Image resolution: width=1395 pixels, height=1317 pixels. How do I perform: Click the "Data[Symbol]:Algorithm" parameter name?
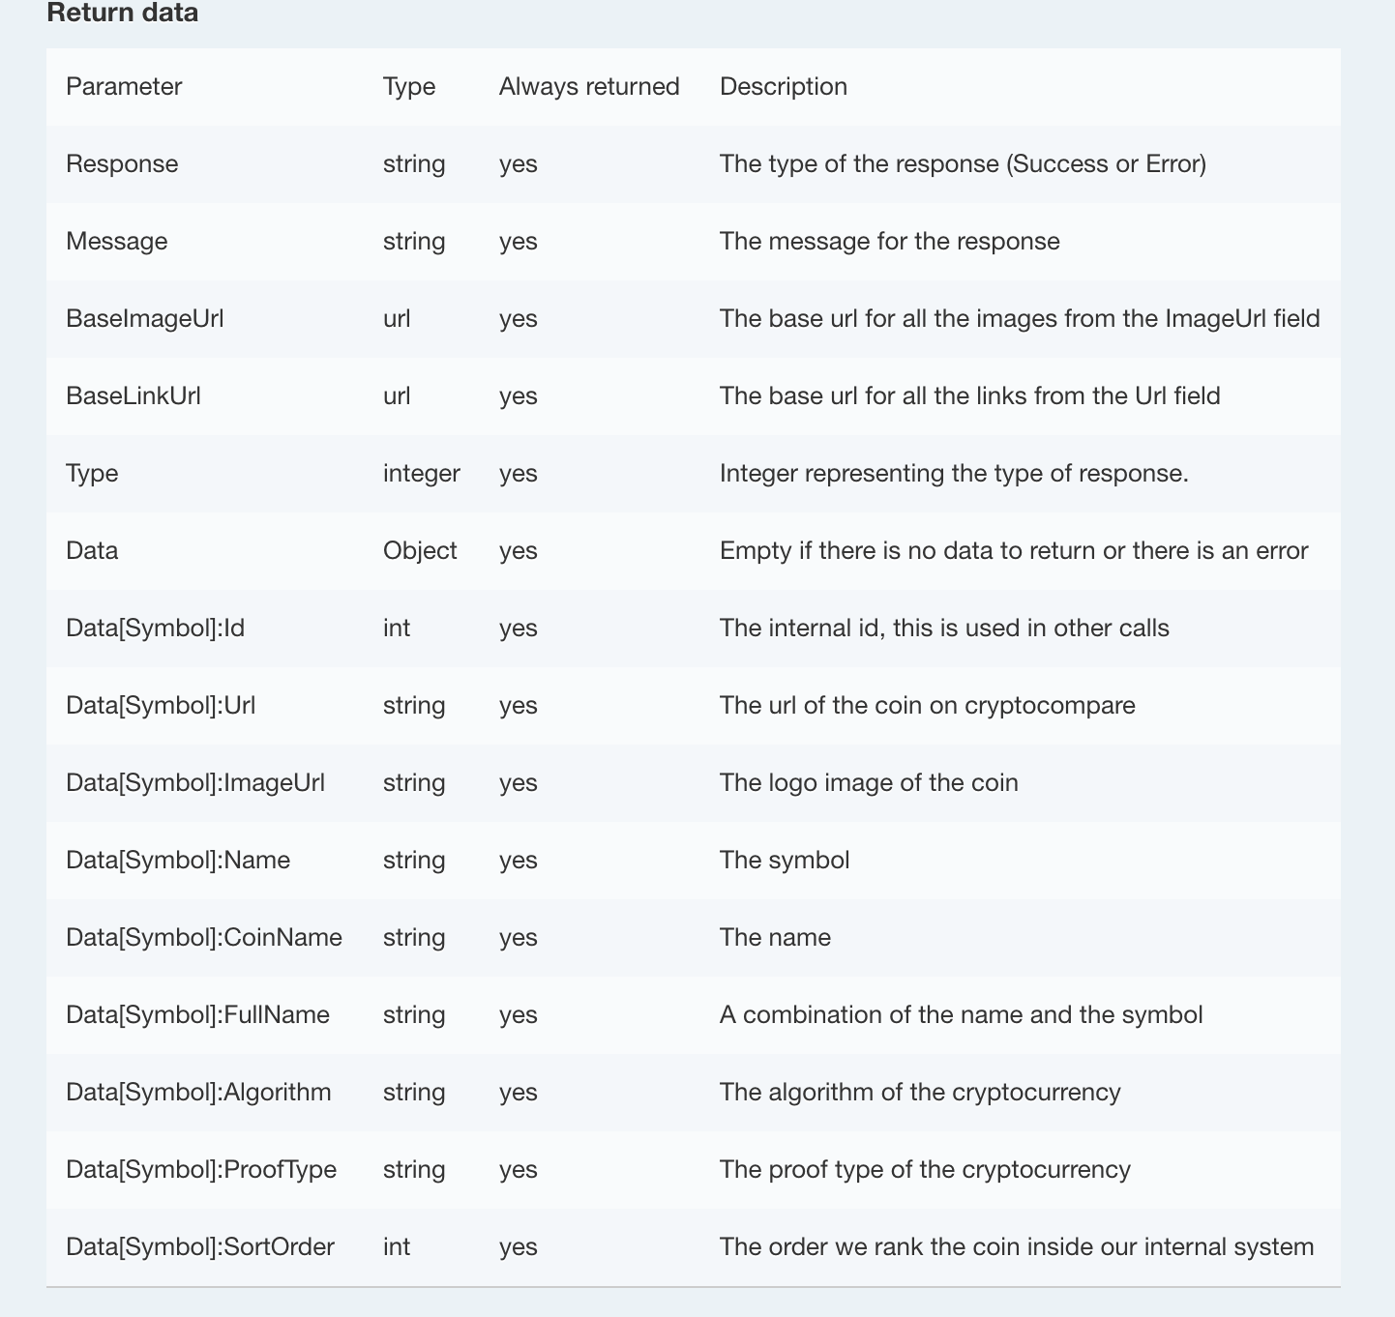(x=198, y=1093)
